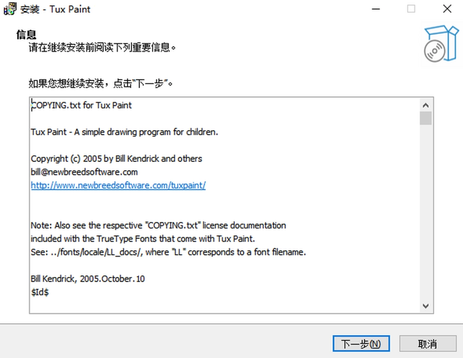Click the "Copyright (c) 2005" line
Viewport: 463px width, 358px height.
point(116,159)
